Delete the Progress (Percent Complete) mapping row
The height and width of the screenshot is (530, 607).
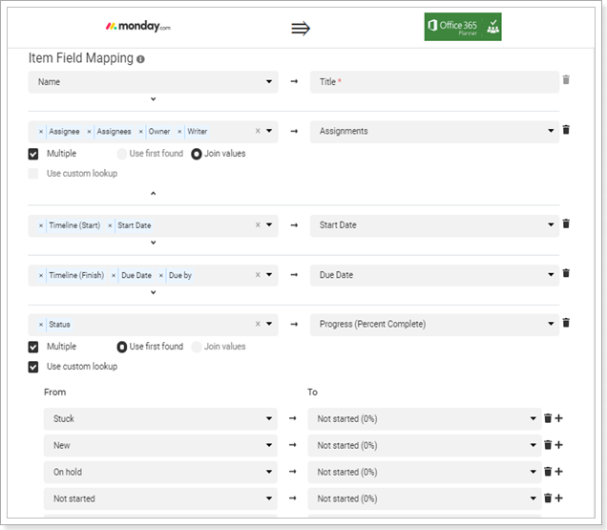click(566, 323)
